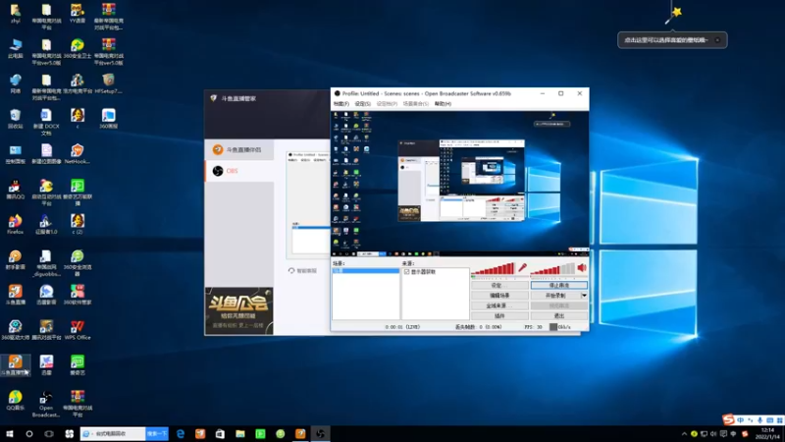Select the 360安全卫士 desktop icon
785x442 pixels.
click(x=78, y=49)
